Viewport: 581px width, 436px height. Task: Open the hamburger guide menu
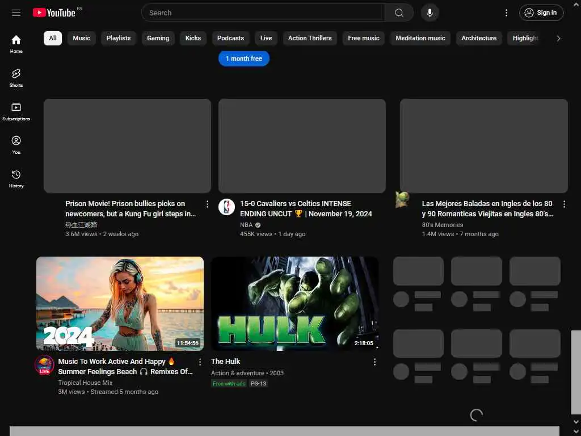coord(16,13)
